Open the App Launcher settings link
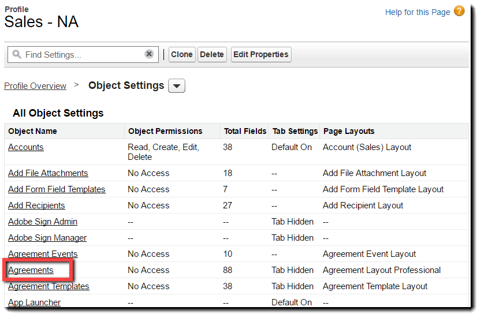This screenshot has width=477, height=314. pyautogui.click(x=34, y=302)
